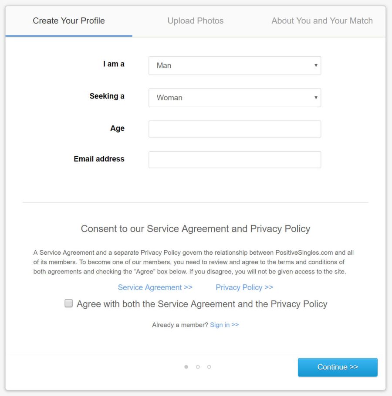This screenshot has width=392, height=396.
Task: Select the About You and Your Match tab
Action: click(x=322, y=20)
